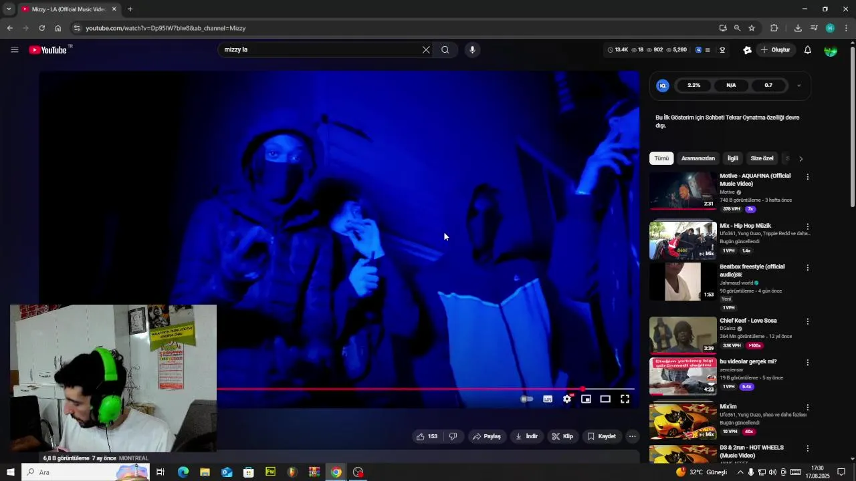Viewport: 856px width, 481px height.
Task: Open Microsoft Edge from the taskbar
Action: (x=183, y=472)
